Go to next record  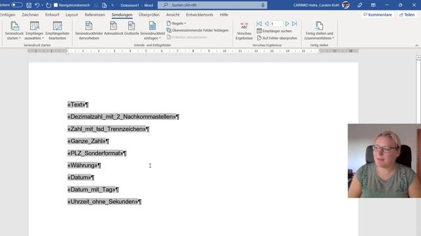287,24
